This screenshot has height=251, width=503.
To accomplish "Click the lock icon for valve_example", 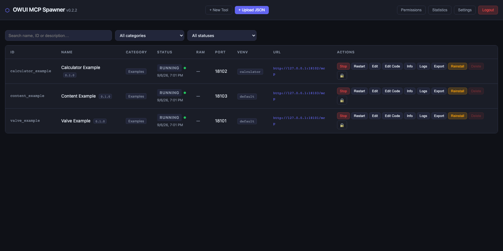I will [342, 125].
